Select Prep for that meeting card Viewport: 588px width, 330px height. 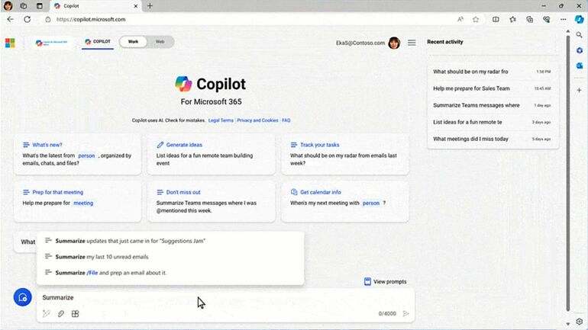tap(78, 202)
